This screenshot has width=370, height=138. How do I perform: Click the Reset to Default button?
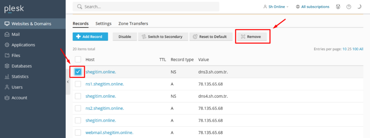click(211, 37)
